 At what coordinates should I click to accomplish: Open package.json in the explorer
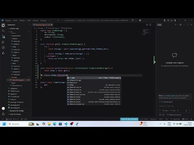[15, 105]
